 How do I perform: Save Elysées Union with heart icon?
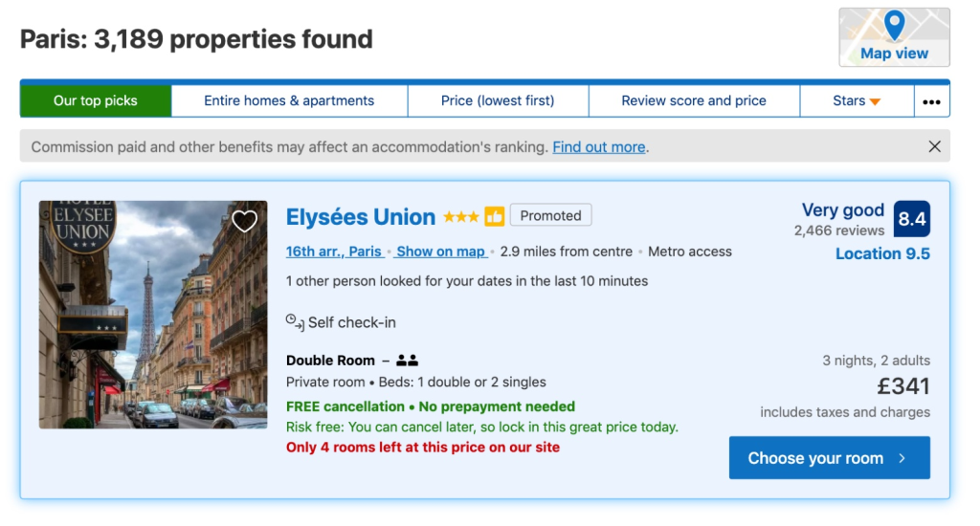coord(245,222)
